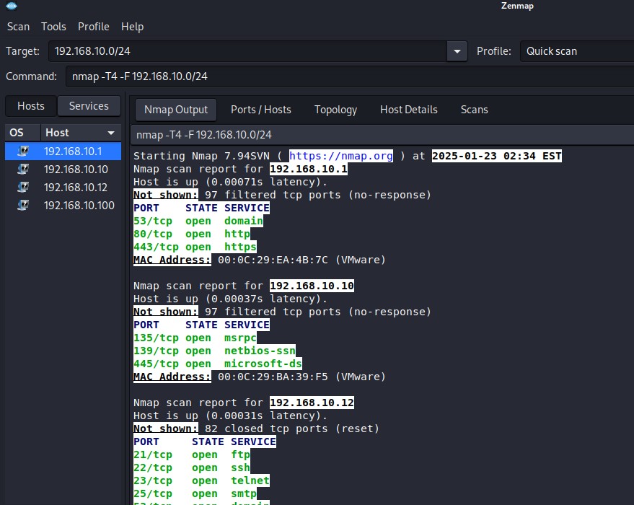Click the 23/tcp open telnet line
This screenshot has width=634, height=505.
(201, 480)
